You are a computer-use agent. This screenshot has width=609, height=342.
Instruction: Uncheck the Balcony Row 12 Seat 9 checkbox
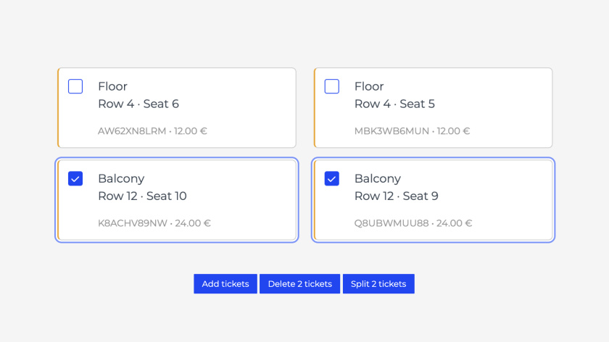click(332, 178)
